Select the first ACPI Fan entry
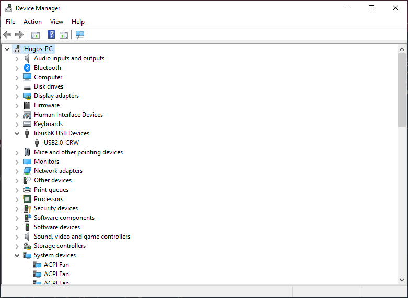Image resolution: width=408 pixels, height=298 pixels. (x=56, y=265)
